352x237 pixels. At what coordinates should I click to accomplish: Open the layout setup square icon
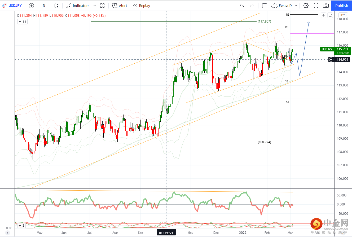(x=265, y=6)
